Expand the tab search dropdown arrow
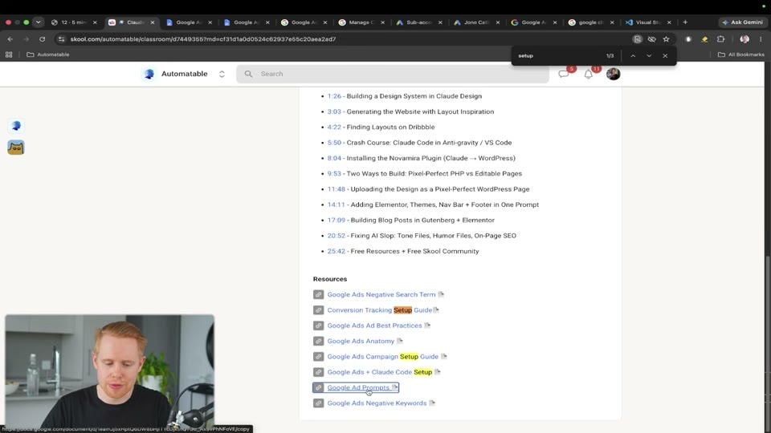771x433 pixels. pos(39,22)
